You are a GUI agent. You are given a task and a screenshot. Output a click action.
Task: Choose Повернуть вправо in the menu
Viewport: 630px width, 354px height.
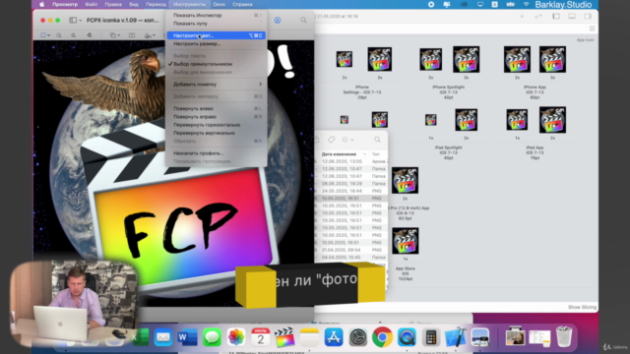click(x=217, y=116)
